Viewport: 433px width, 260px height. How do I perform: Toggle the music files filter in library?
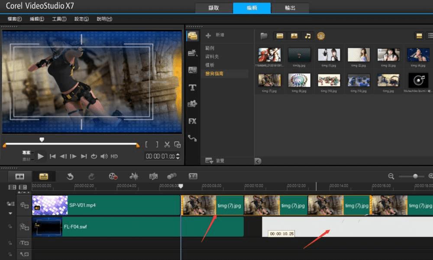307,36
